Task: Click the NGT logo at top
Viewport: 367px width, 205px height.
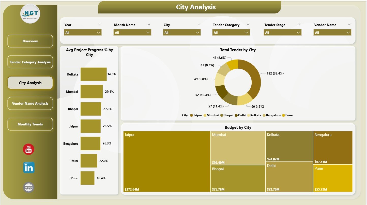Action: [30, 14]
